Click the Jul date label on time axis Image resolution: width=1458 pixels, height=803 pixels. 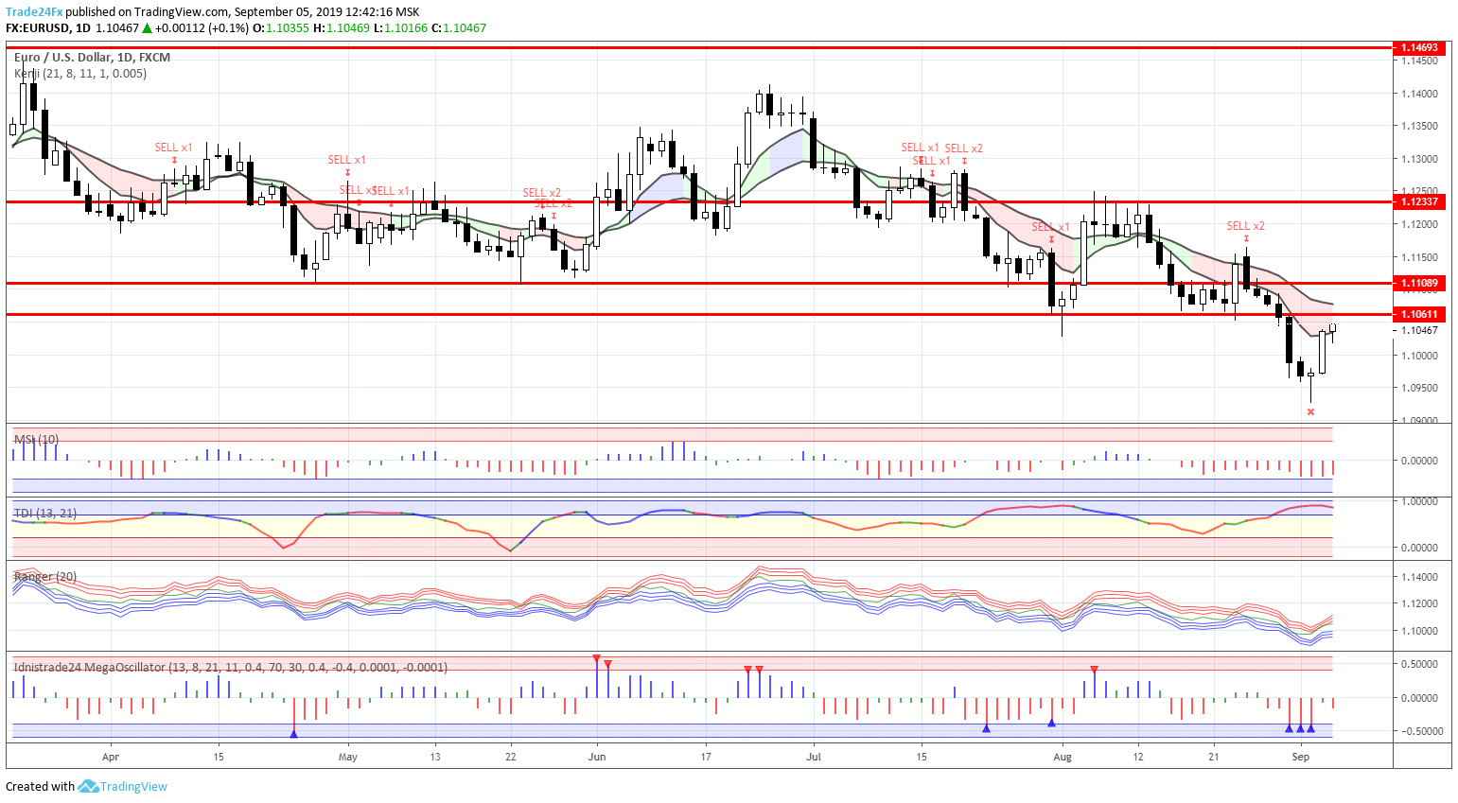point(814,757)
